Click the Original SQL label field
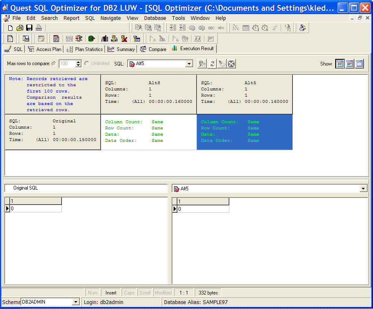Viewport: 373px width, 309px height. point(86,188)
